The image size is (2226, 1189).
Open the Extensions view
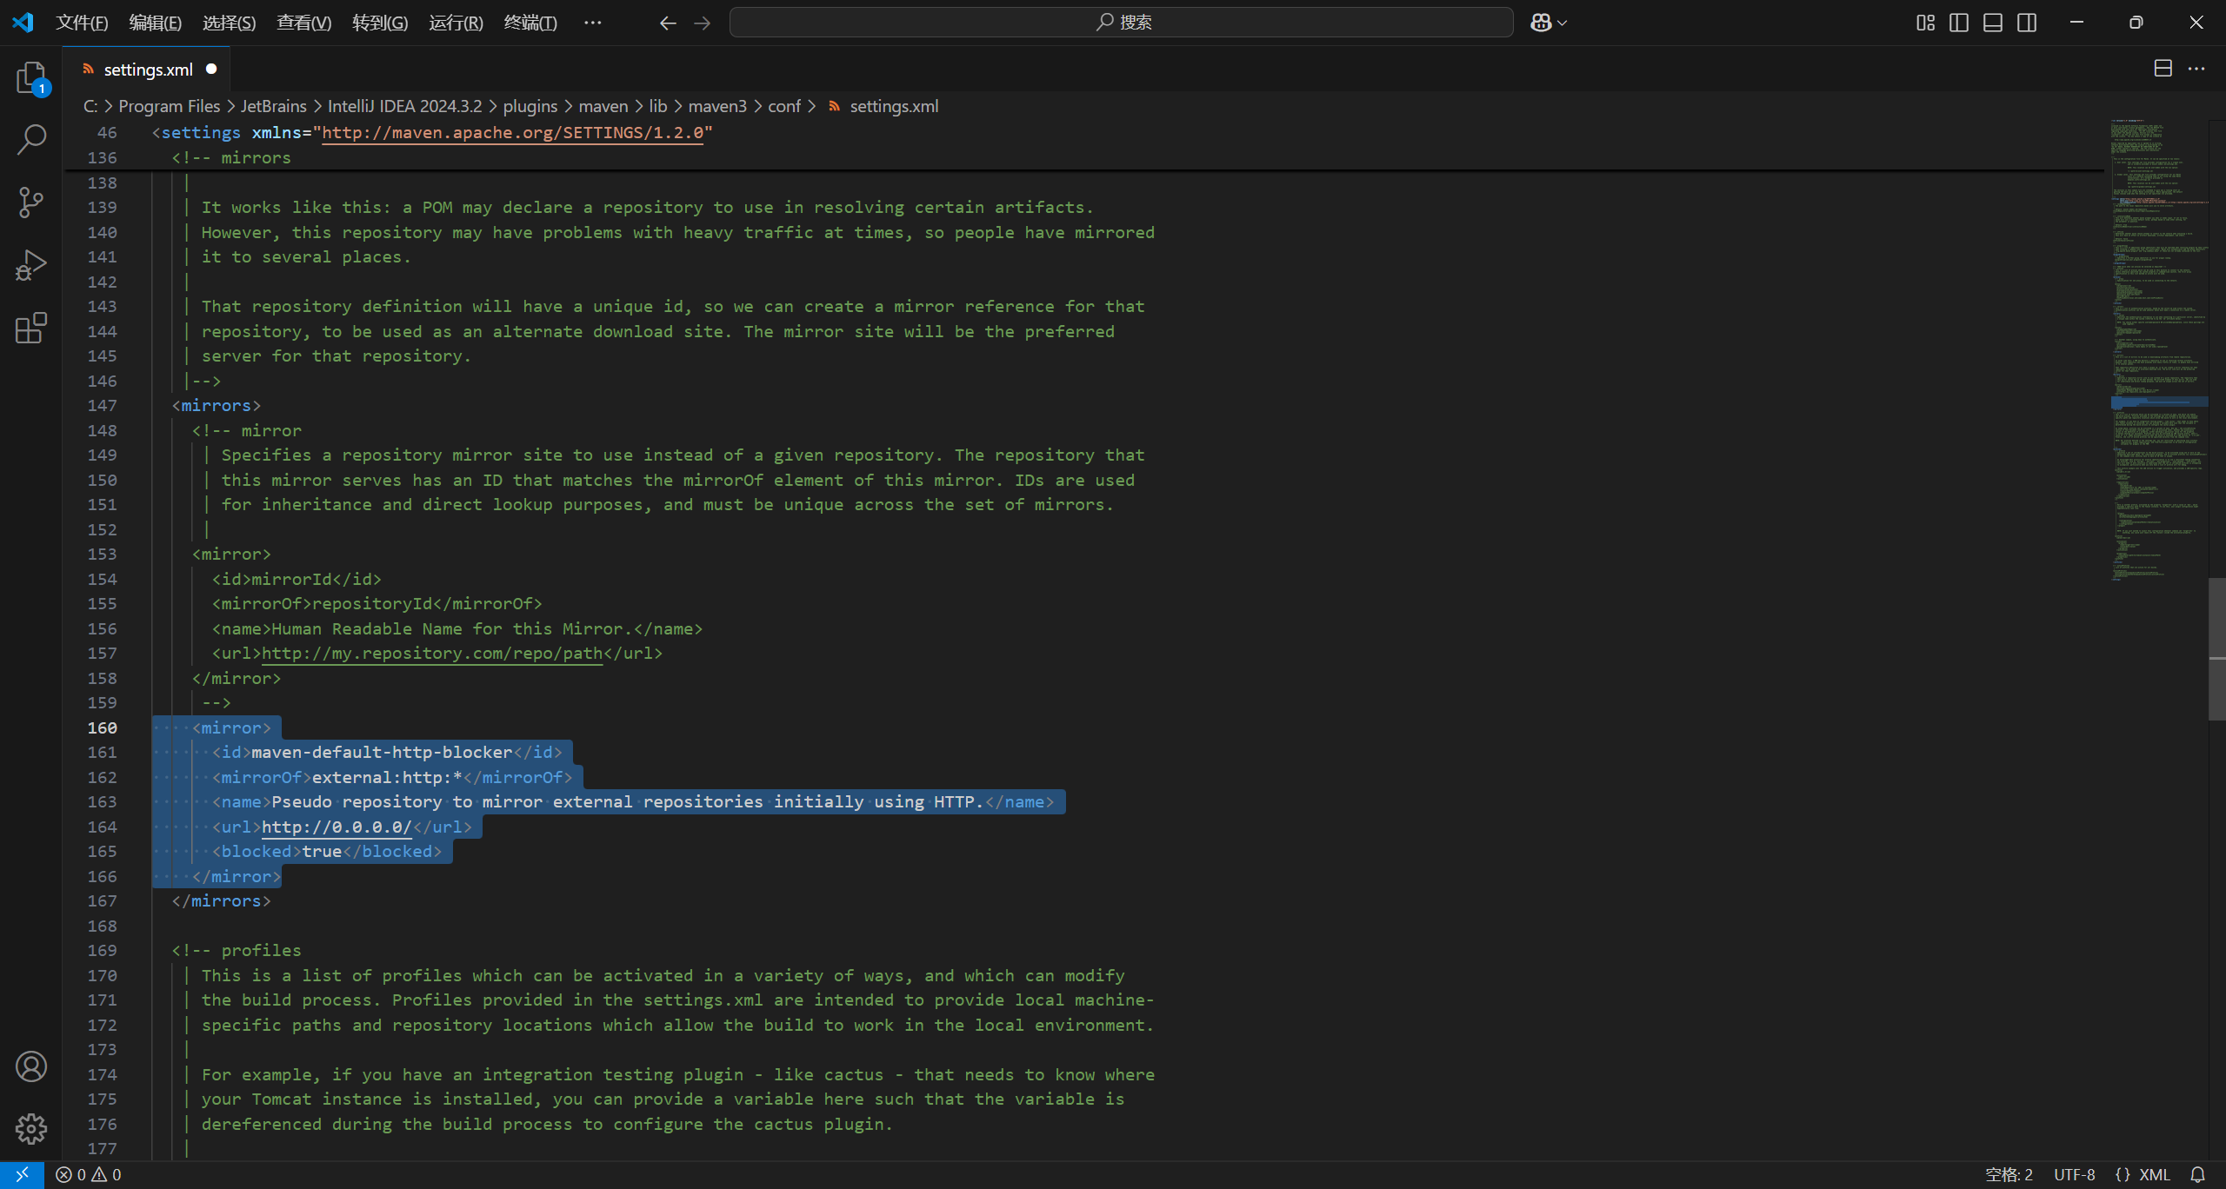(x=31, y=328)
